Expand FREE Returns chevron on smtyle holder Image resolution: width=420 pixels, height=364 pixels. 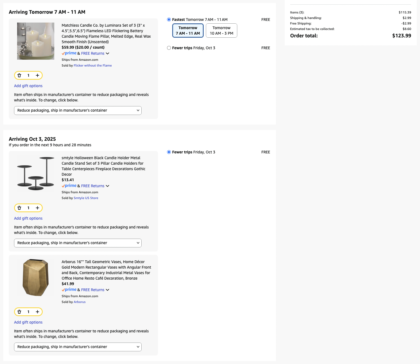tap(107, 186)
